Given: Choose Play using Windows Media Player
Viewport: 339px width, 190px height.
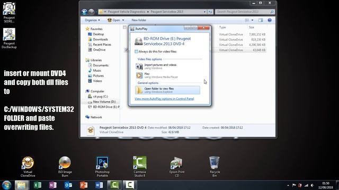Looking at the screenshot, I should (x=167, y=75).
